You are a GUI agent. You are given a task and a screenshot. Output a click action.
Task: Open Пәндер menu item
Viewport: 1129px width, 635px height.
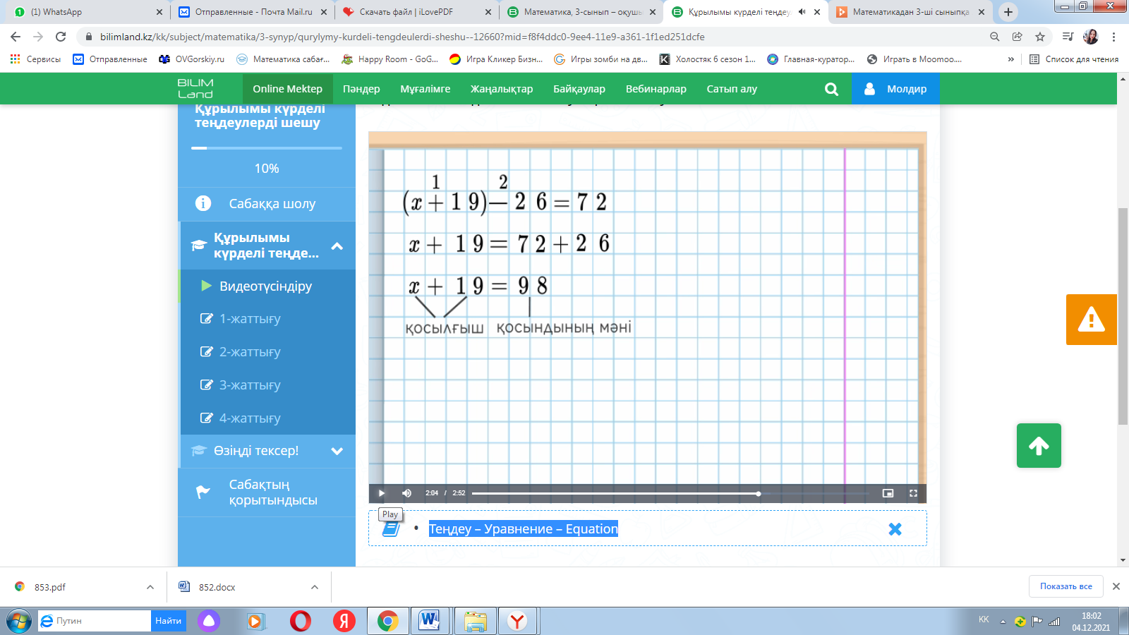pyautogui.click(x=361, y=89)
